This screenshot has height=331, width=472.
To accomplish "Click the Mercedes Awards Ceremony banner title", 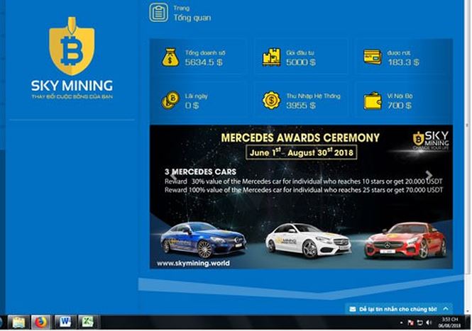I will pos(300,138).
